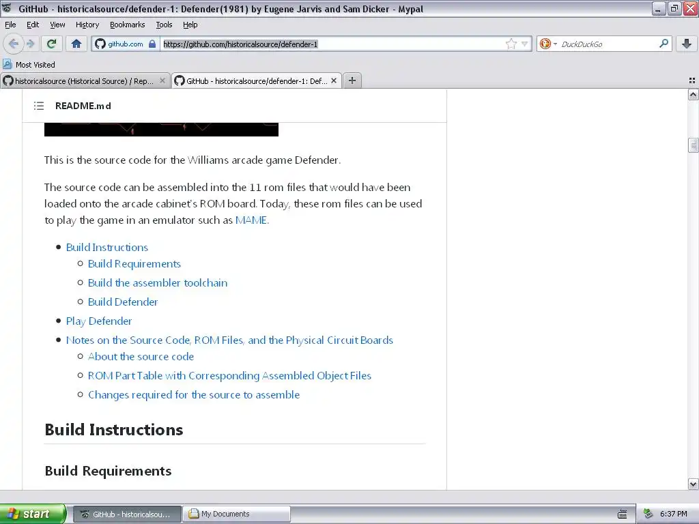Open Changes required for source link
The image size is (699, 524).
[x=194, y=395]
